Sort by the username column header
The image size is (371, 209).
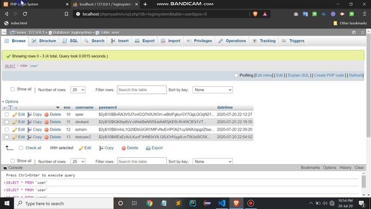[x=84, y=107]
